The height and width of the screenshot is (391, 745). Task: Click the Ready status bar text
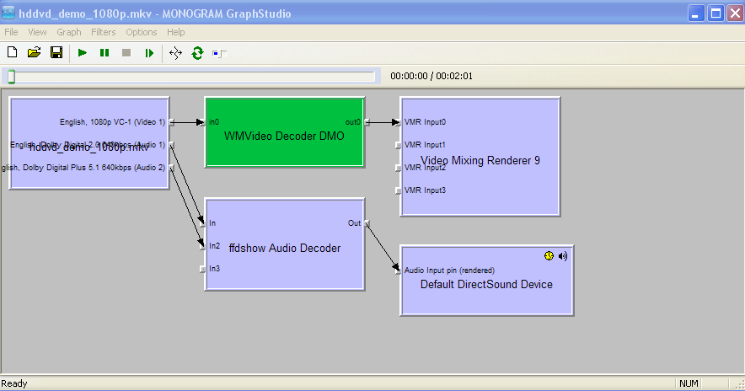pos(14,383)
